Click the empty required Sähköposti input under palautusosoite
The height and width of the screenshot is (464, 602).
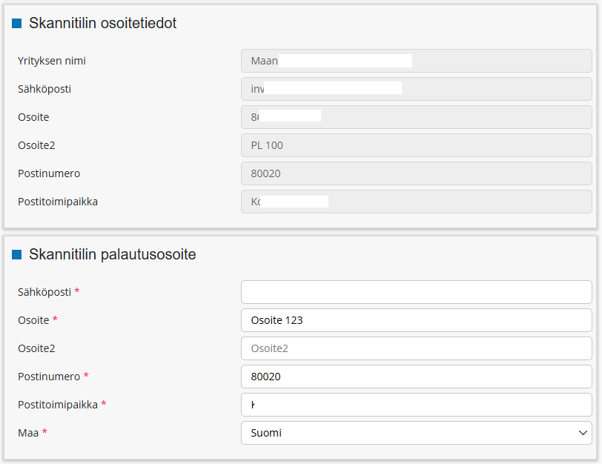click(x=417, y=292)
